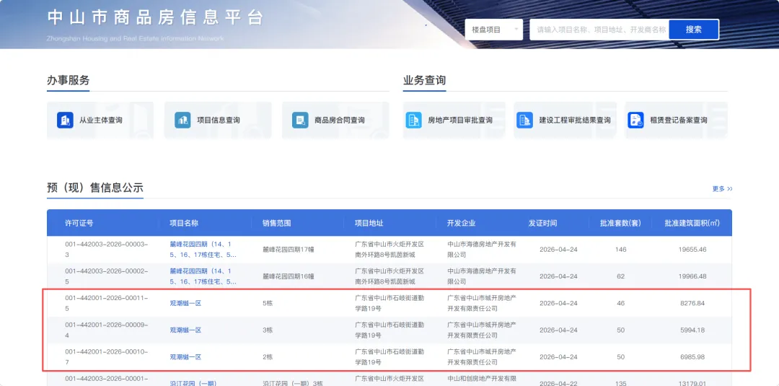Viewport: 779px width, 386px height.
Task: Click the 中山市商品房信息平台 site title
Action: [x=155, y=18]
